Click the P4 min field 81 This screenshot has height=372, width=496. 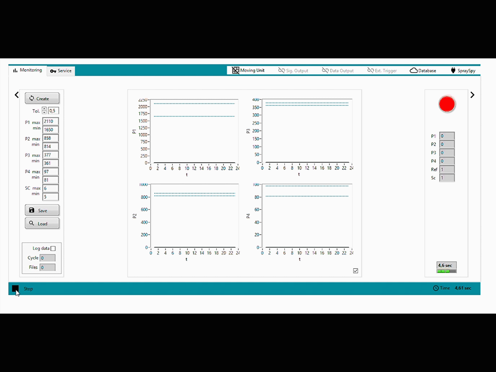pyautogui.click(x=51, y=180)
